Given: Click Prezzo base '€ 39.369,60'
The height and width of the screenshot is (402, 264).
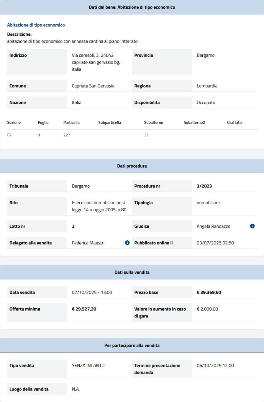Looking at the screenshot, I should pos(209,292).
